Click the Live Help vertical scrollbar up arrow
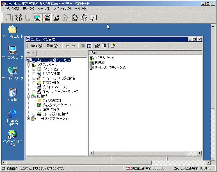217x172 pixels. coord(213,26)
